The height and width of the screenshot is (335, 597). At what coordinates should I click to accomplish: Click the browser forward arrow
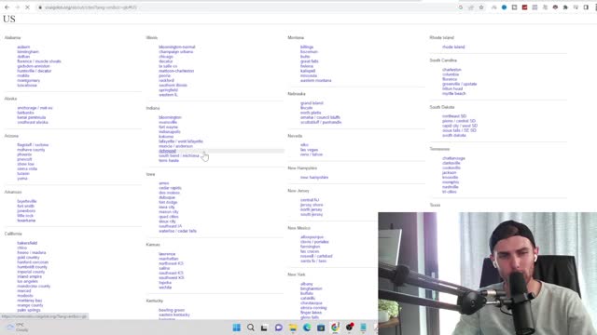tap(17, 7)
